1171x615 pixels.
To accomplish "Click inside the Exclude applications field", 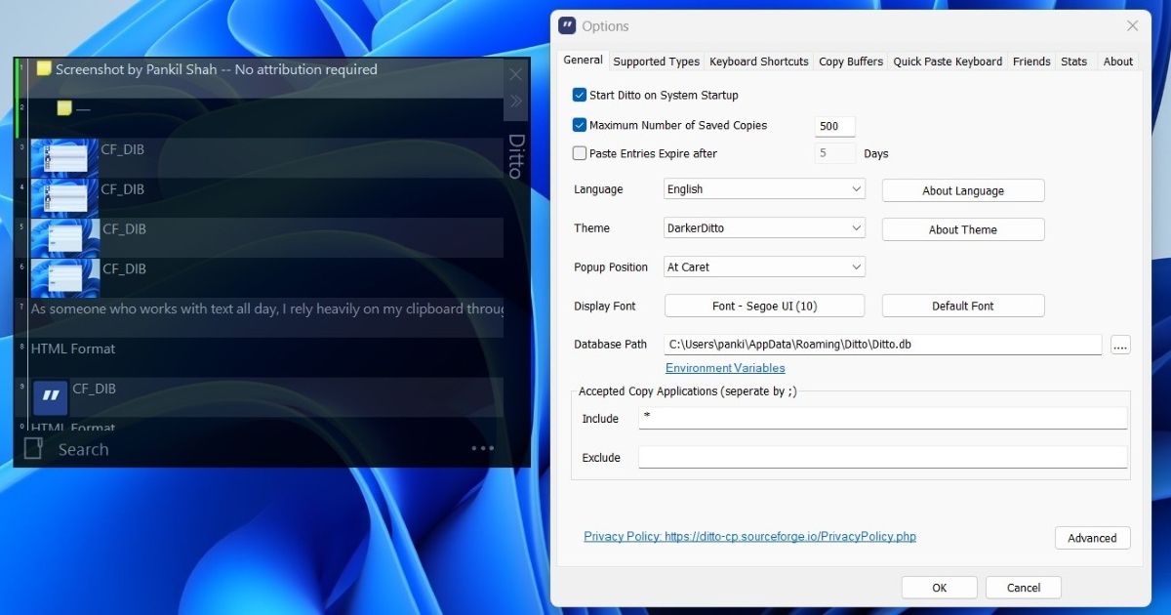I will click(878, 456).
